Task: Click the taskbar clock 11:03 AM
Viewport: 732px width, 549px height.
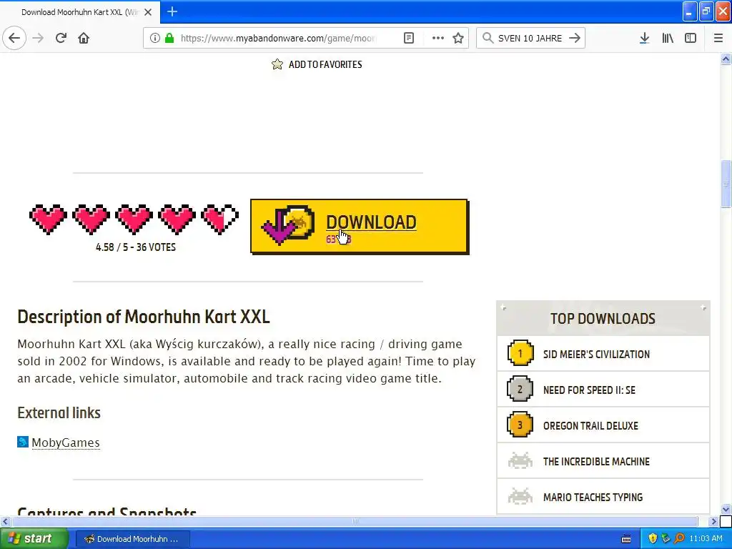Action: coord(706,539)
